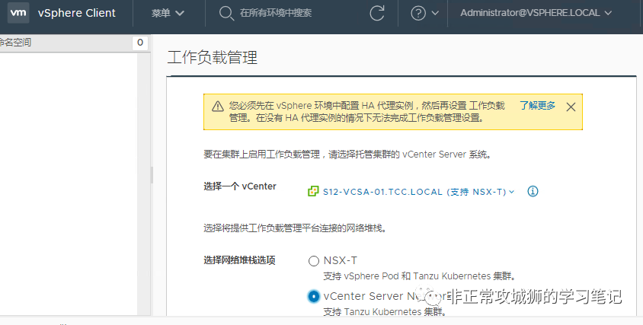Click the VMware vm logo icon
This screenshot has width=643, height=325.
coord(18,13)
